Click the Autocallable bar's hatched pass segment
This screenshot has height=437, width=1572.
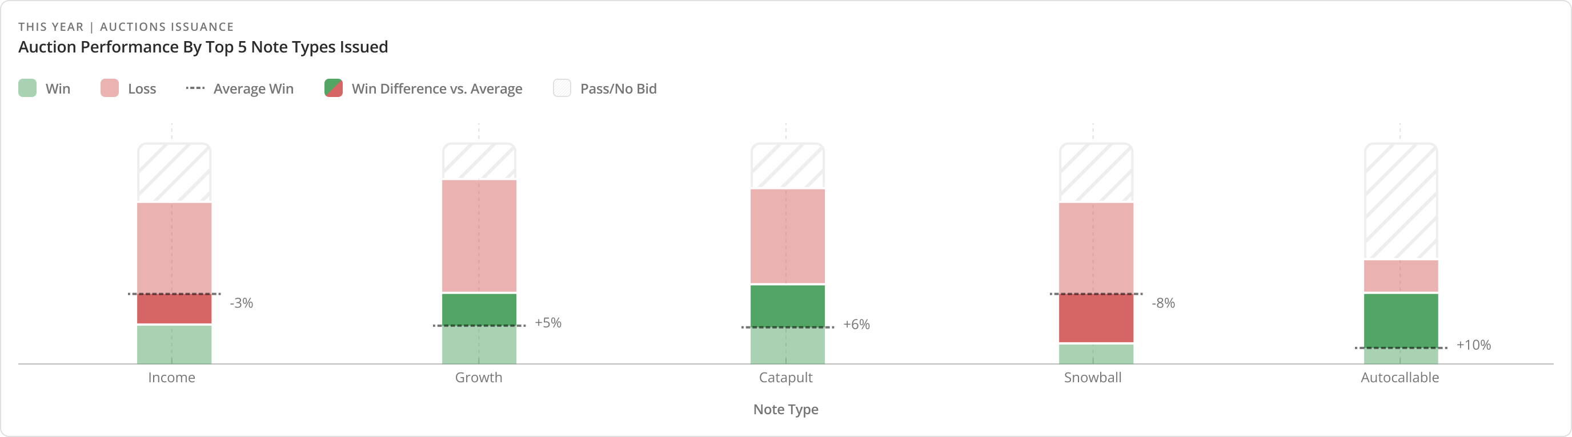pos(1401,201)
